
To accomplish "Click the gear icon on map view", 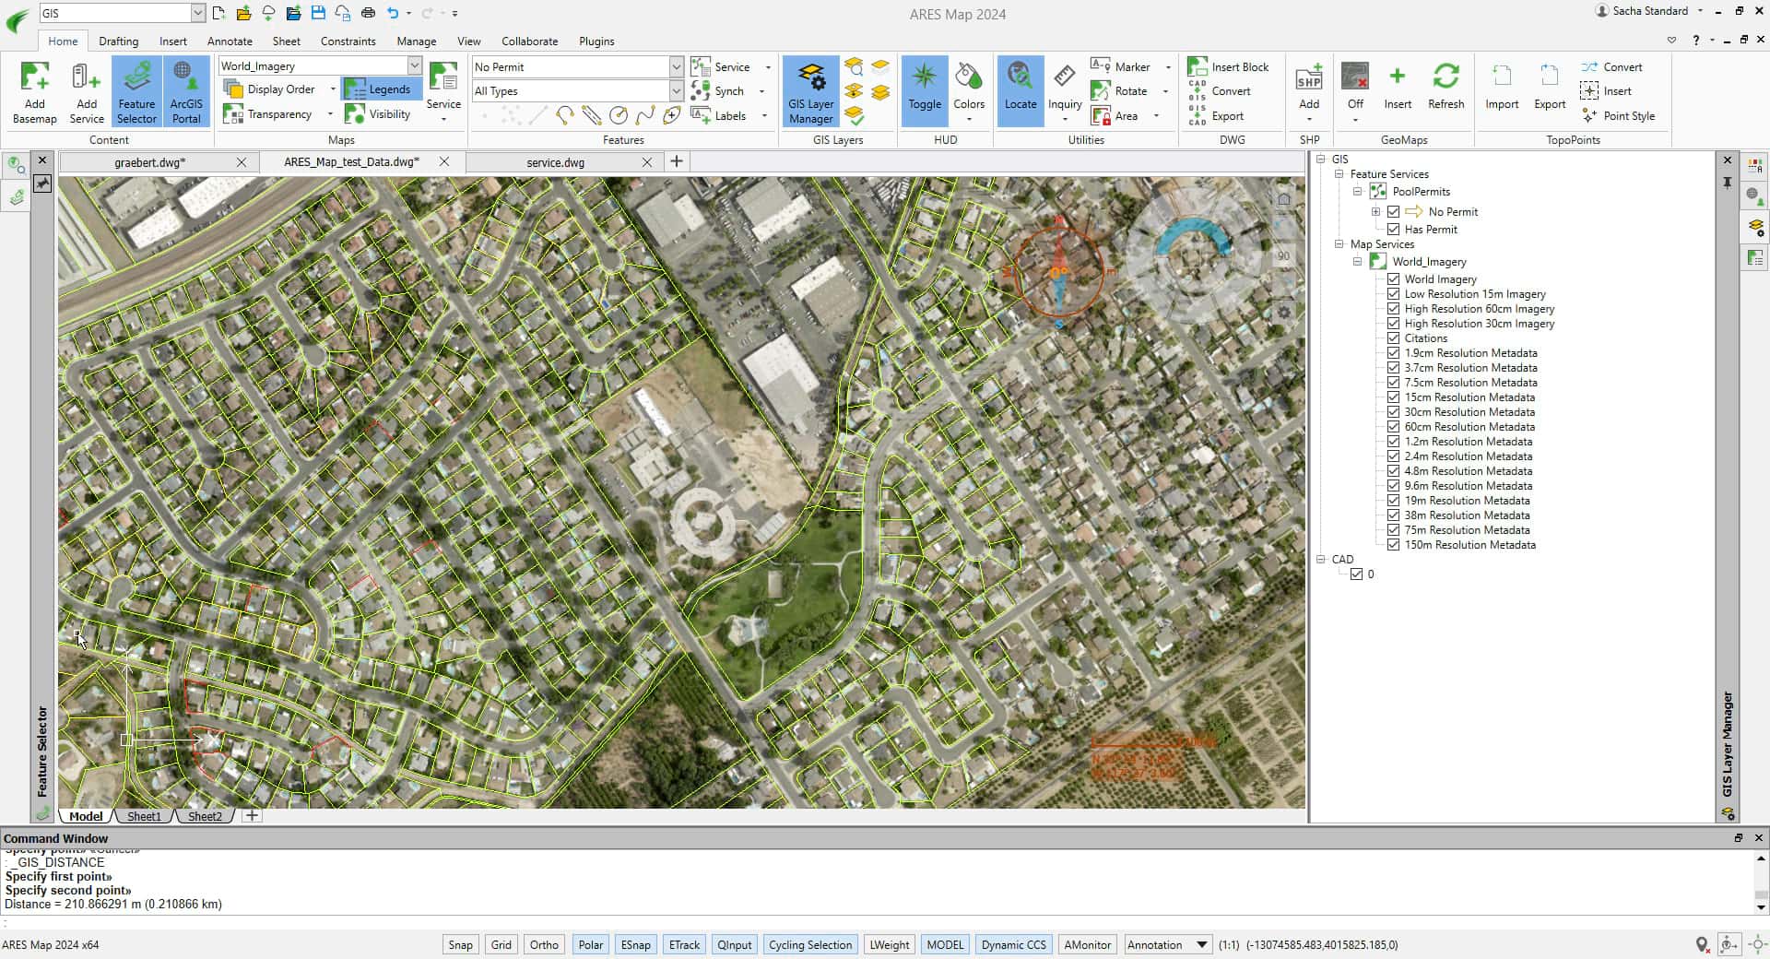I will (x=1284, y=312).
